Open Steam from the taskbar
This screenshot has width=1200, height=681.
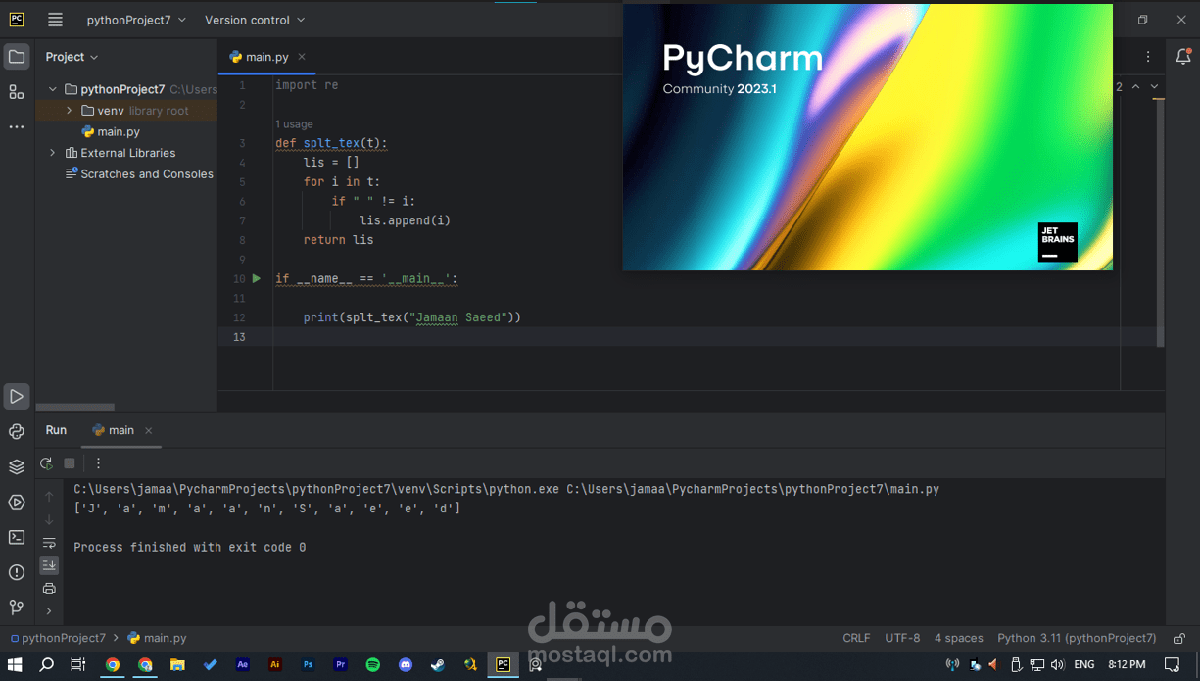(438, 664)
